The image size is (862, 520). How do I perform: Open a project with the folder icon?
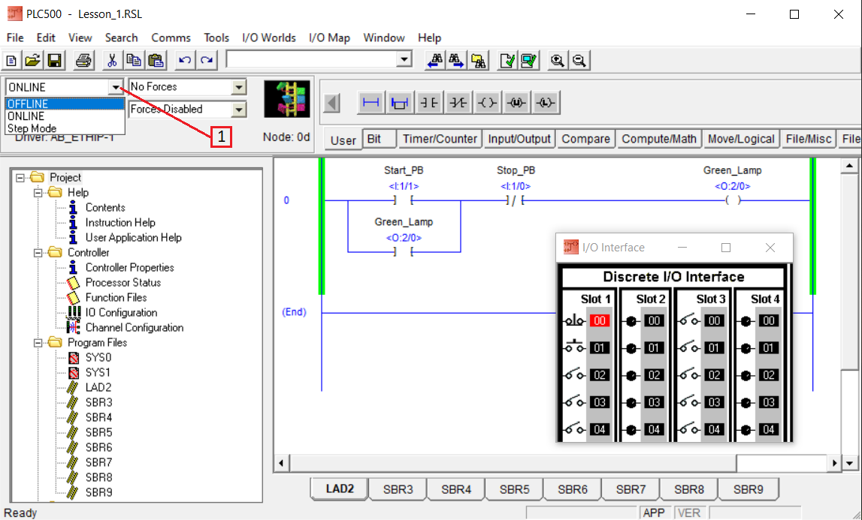pos(32,60)
